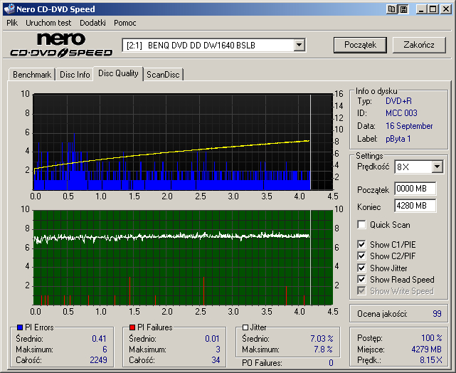Click the copy-to-clipboard icon in title bar
Viewport: 456px width, 373px height.
(392, 9)
